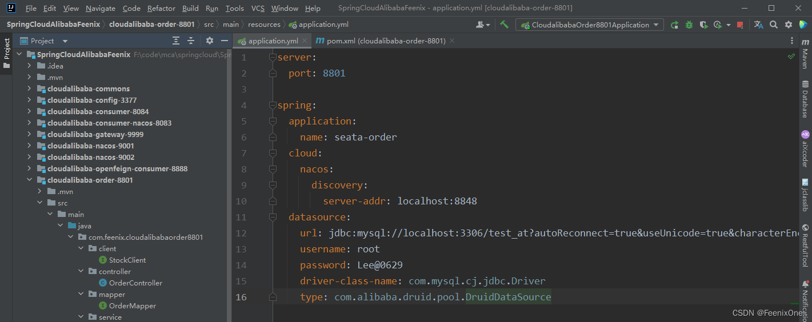Start debugging with the bug icon
Image resolution: width=812 pixels, height=322 pixels.
point(689,25)
